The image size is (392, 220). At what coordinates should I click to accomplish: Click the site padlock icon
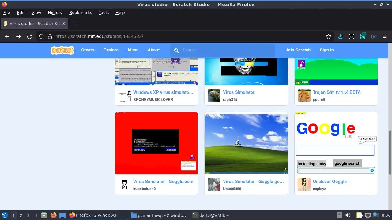point(50,36)
